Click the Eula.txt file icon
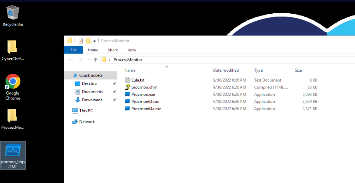This screenshot has height=183, width=355. tap(128, 80)
